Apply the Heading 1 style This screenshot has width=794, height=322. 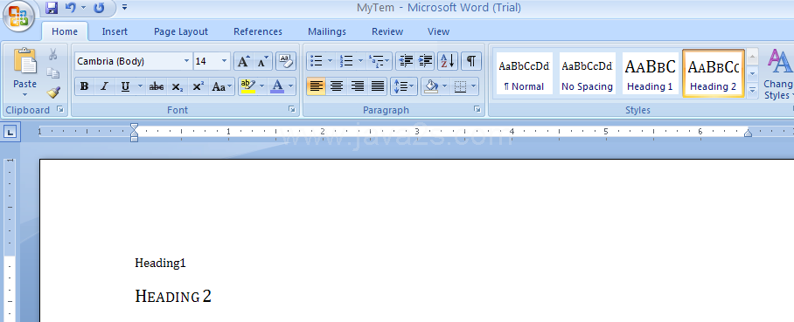coord(651,73)
